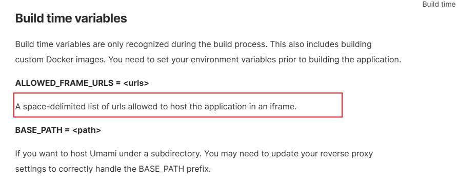Screen dimensions: 458x186
Task: Click the word 'Umami' in the BASE_PATH description
Action: click(x=102, y=153)
